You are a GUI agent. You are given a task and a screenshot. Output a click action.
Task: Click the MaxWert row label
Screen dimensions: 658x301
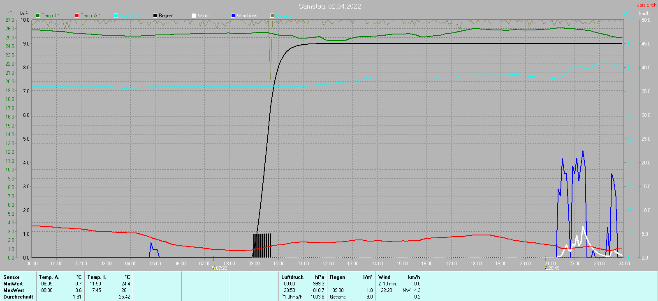[x=14, y=290]
